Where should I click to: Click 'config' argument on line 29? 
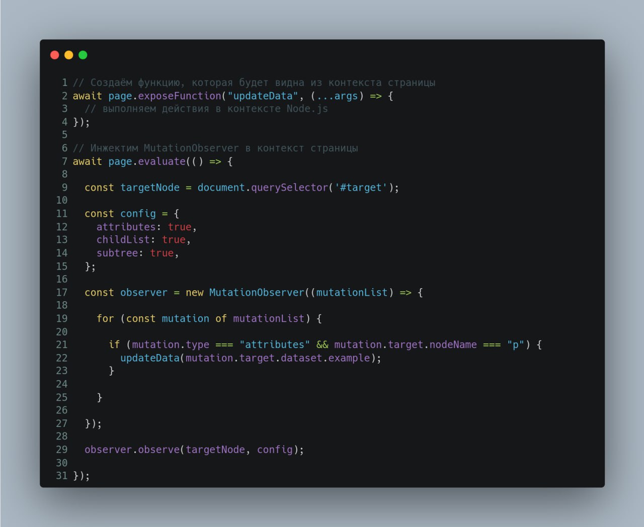tap(275, 450)
